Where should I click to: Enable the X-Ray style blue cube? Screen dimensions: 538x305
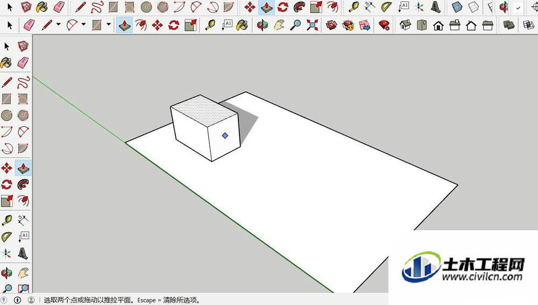pyautogui.click(x=457, y=7)
